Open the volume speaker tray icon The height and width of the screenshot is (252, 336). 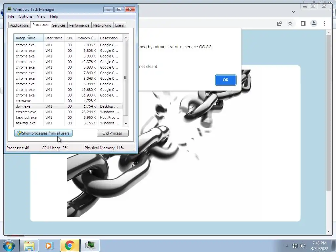[x=303, y=246]
